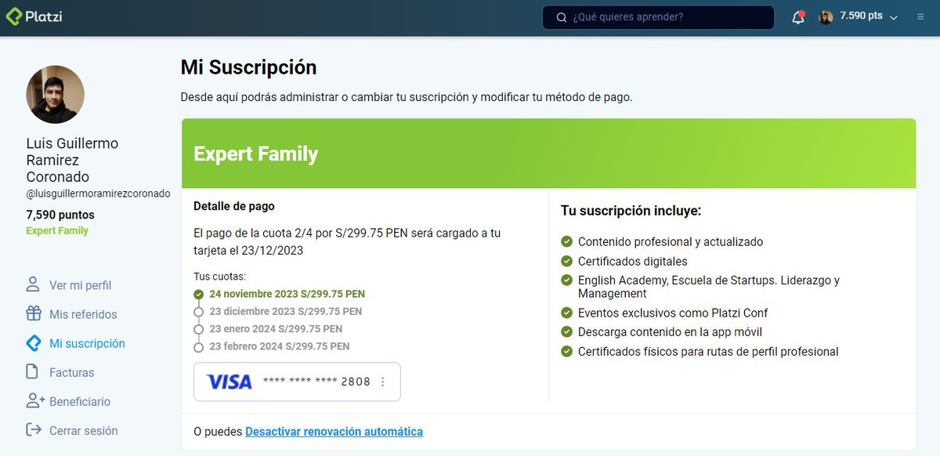Click the Tus cuotas label
Image resolution: width=940 pixels, height=456 pixels.
pos(219,277)
